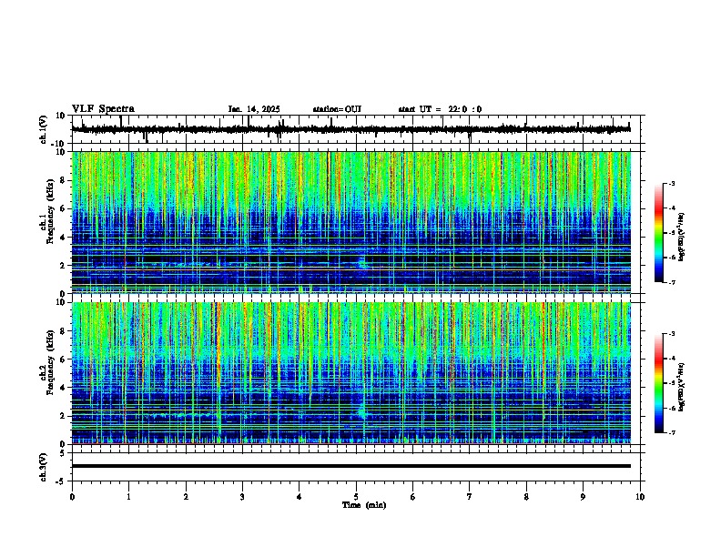Image resolution: width=721 pixels, height=557 pixels.
Task: Select the "Jan. 14, 2025" date text
Action: (254, 109)
